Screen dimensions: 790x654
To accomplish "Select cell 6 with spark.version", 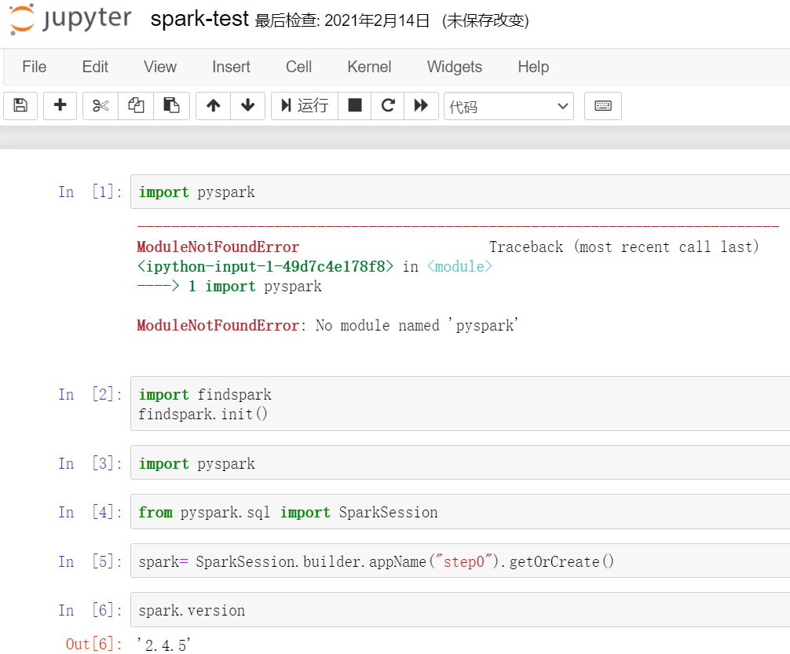I will click(460, 610).
